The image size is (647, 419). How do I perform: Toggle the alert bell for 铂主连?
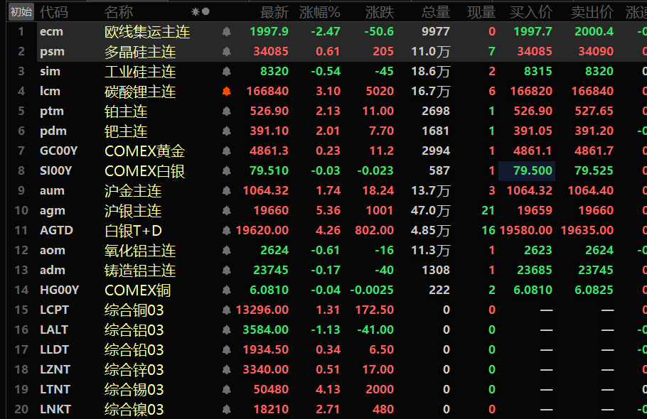point(227,111)
